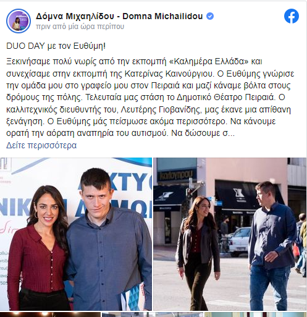Open the right photo of street walk
307x317 pixels.
click(230, 234)
